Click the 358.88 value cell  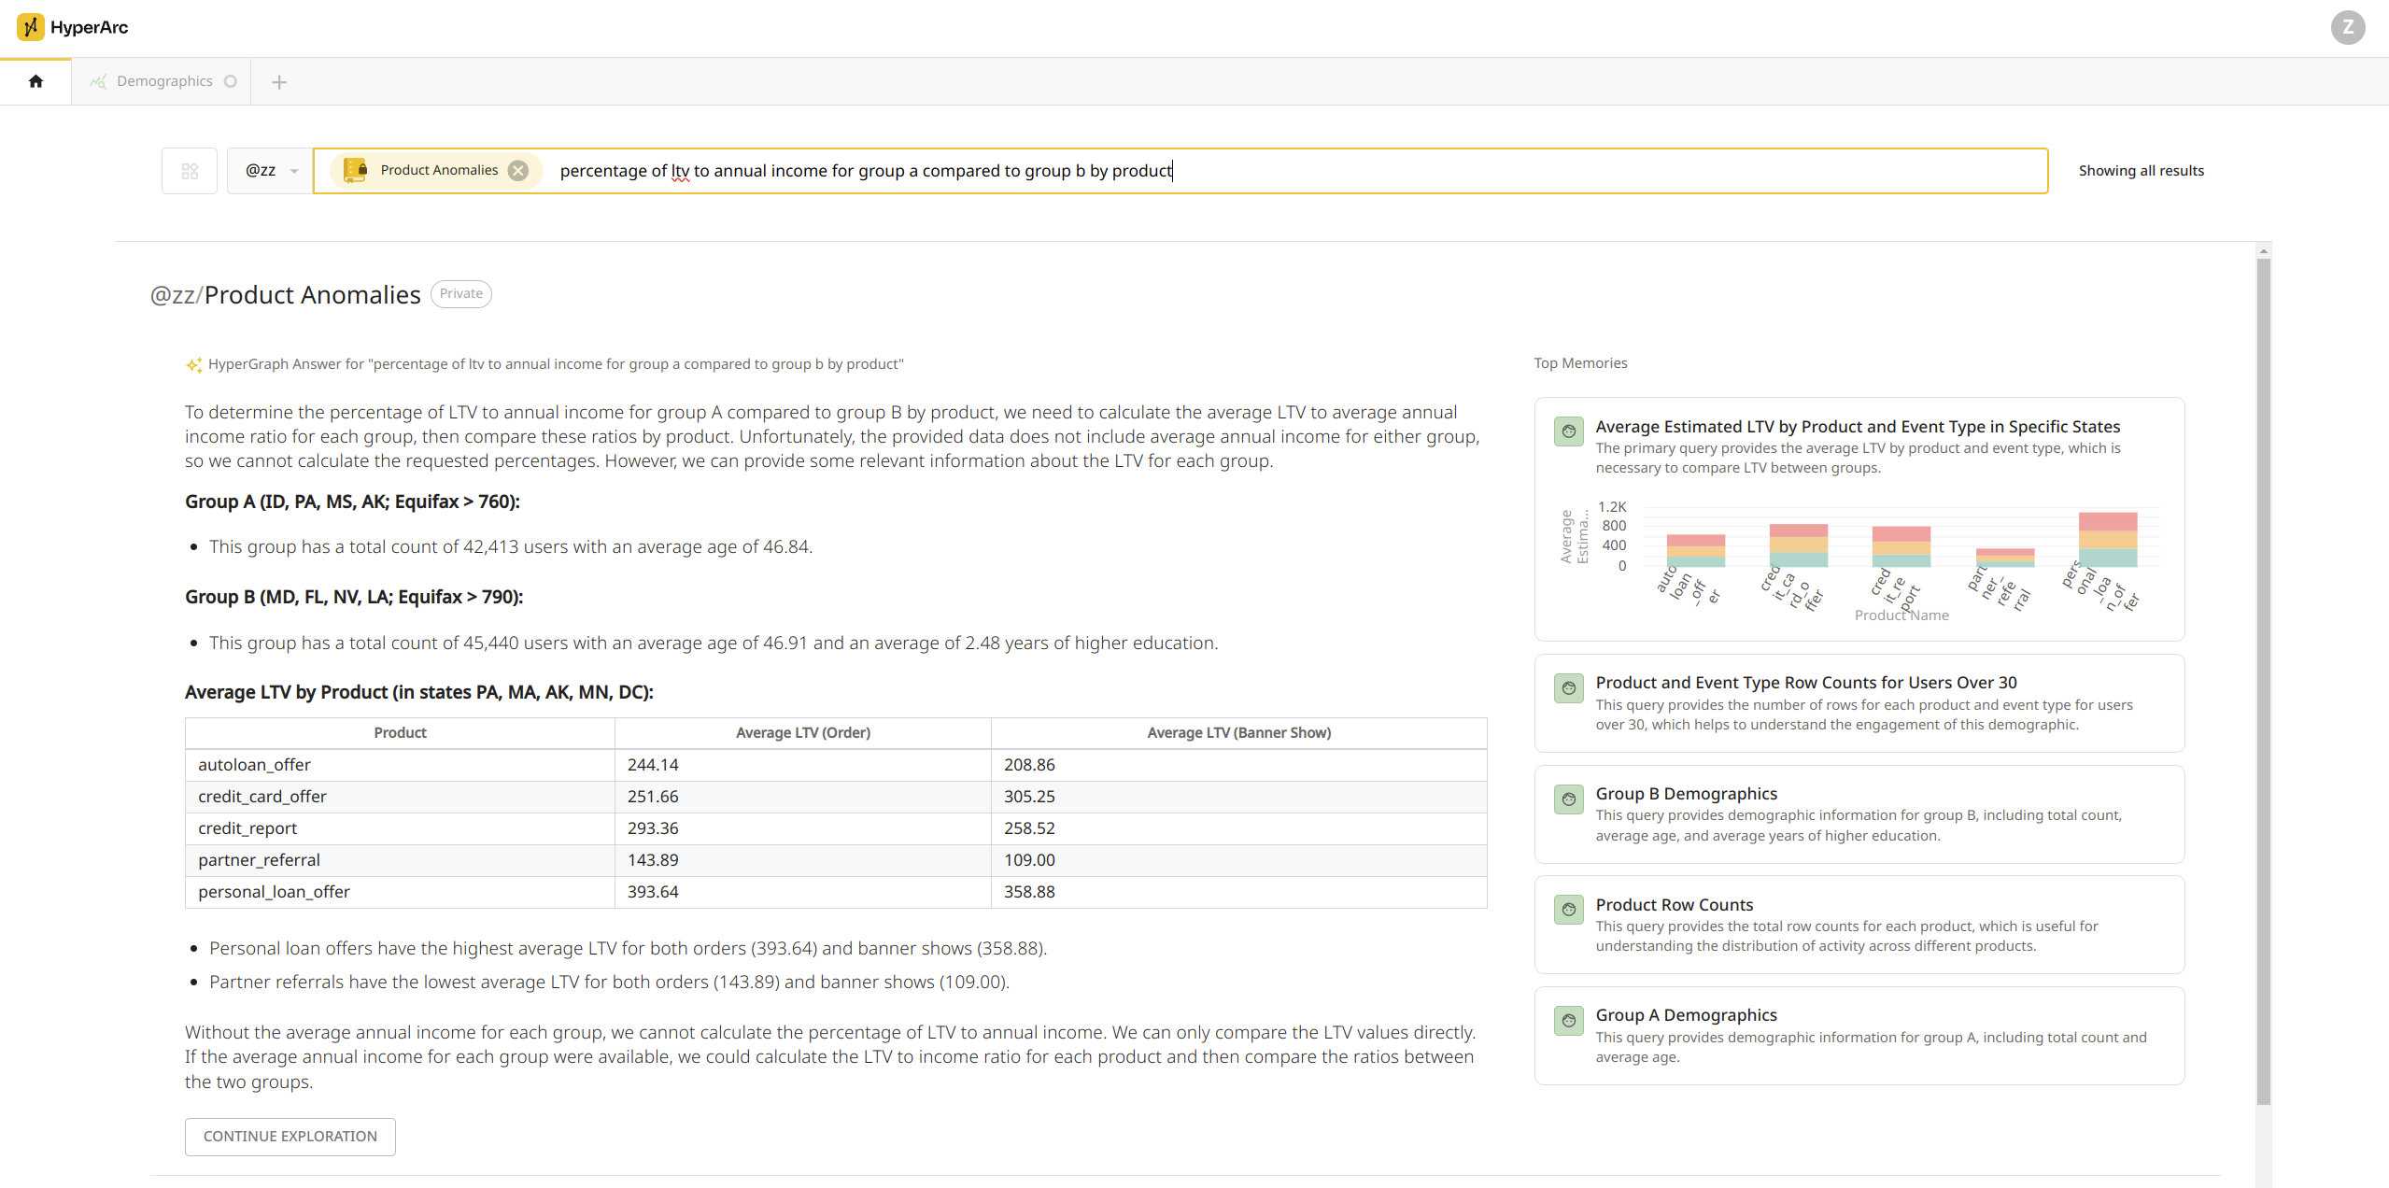click(x=1238, y=892)
